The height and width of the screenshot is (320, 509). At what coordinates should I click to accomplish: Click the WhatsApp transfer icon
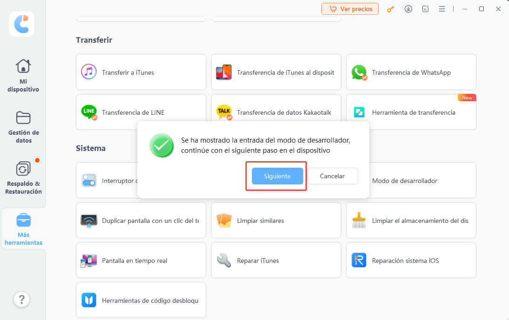(359, 72)
